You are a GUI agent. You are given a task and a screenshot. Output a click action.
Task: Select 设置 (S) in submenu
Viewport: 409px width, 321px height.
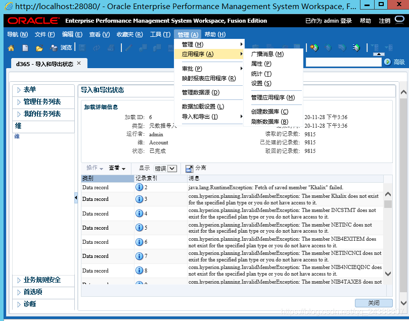tap(274, 83)
